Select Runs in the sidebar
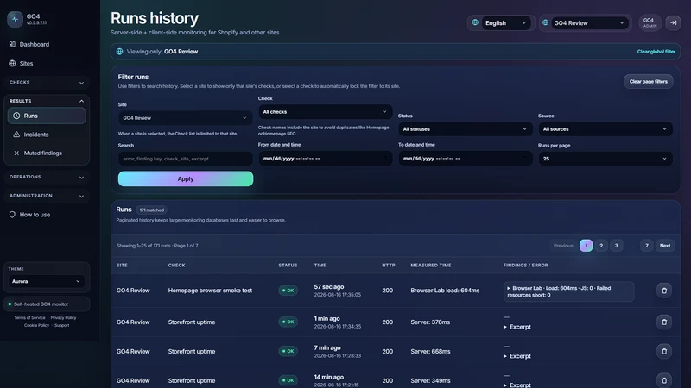Viewport: 691px width, 388px height. (x=47, y=116)
